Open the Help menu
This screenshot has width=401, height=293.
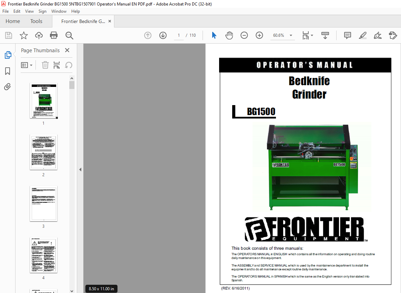pos(75,11)
